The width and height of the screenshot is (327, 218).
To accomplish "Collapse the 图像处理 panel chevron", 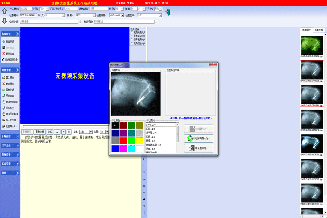I will pos(17,70).
